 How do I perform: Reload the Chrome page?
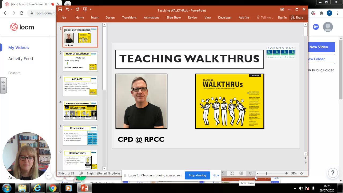(x=21, y=13)
